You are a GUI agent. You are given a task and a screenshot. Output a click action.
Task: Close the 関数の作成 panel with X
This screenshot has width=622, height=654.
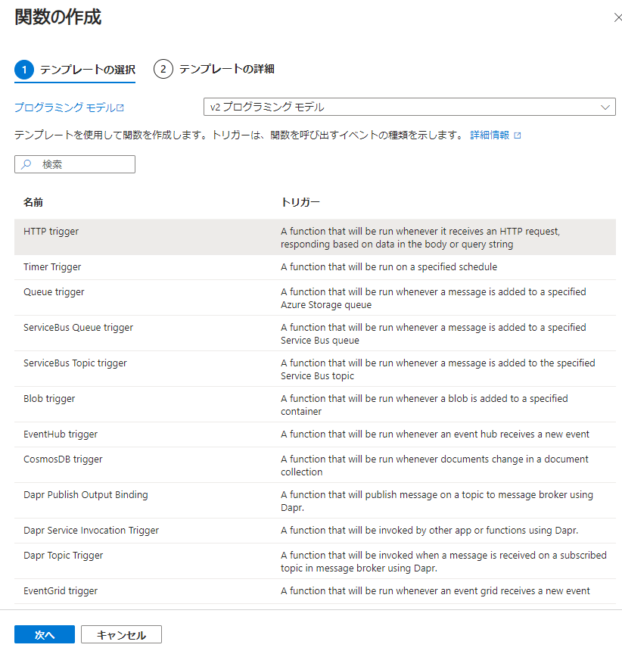617,17
